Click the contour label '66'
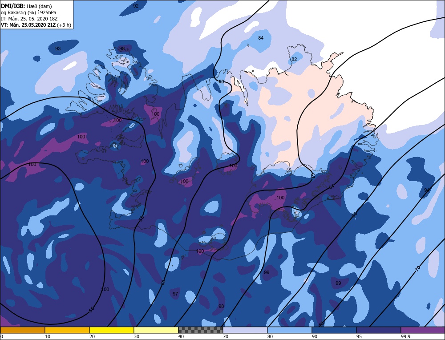445x340 pixels. pyautogui.click(x=354, y=215)
